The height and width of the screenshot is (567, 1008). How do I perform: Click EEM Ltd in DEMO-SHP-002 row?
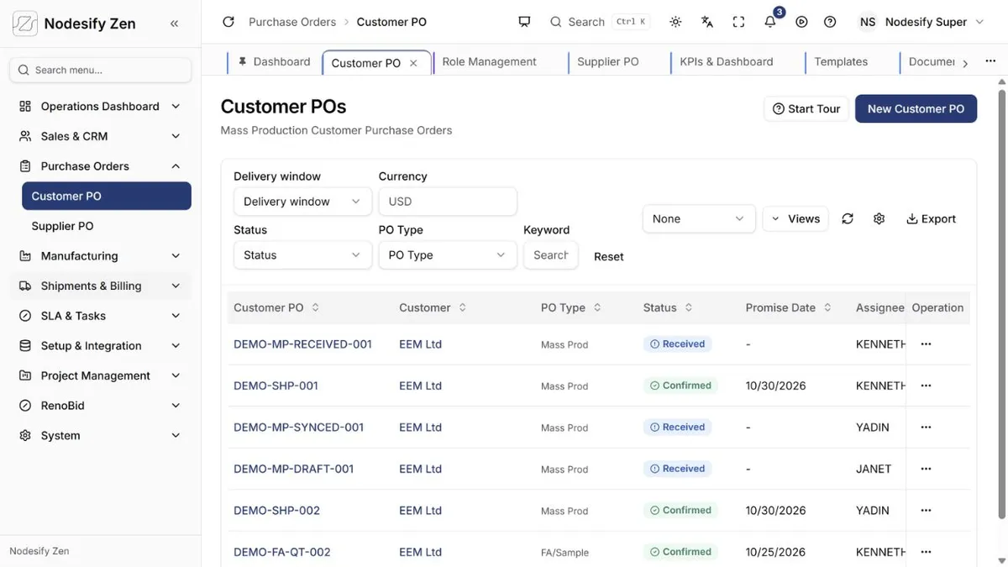(x=420, y=510)
